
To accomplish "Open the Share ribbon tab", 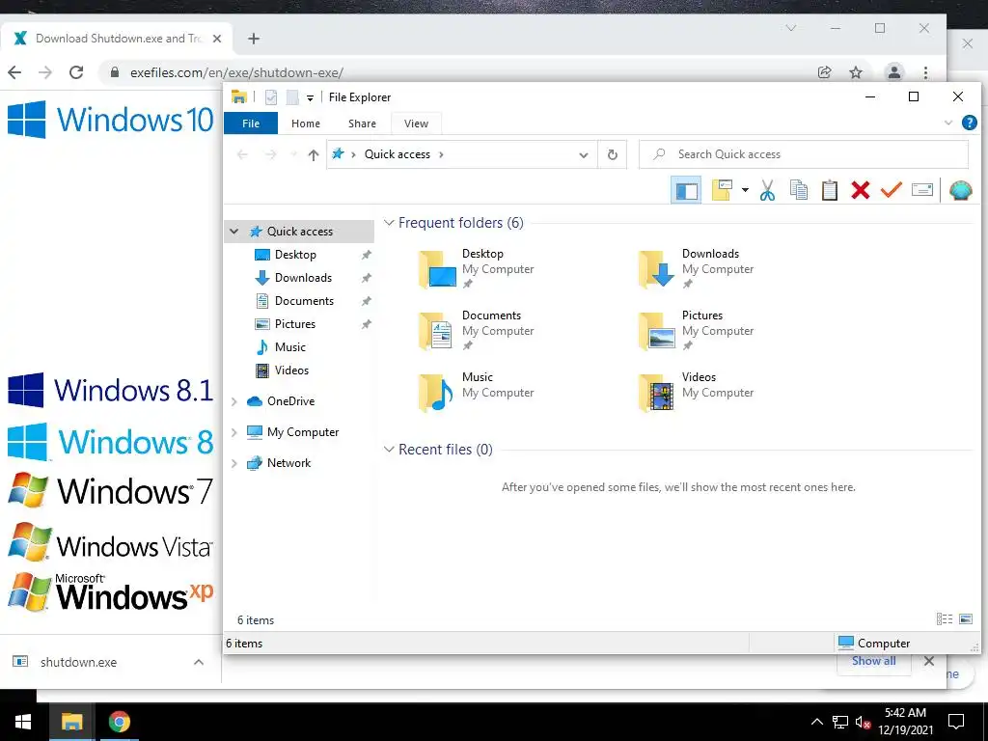I will click(363, 123).
